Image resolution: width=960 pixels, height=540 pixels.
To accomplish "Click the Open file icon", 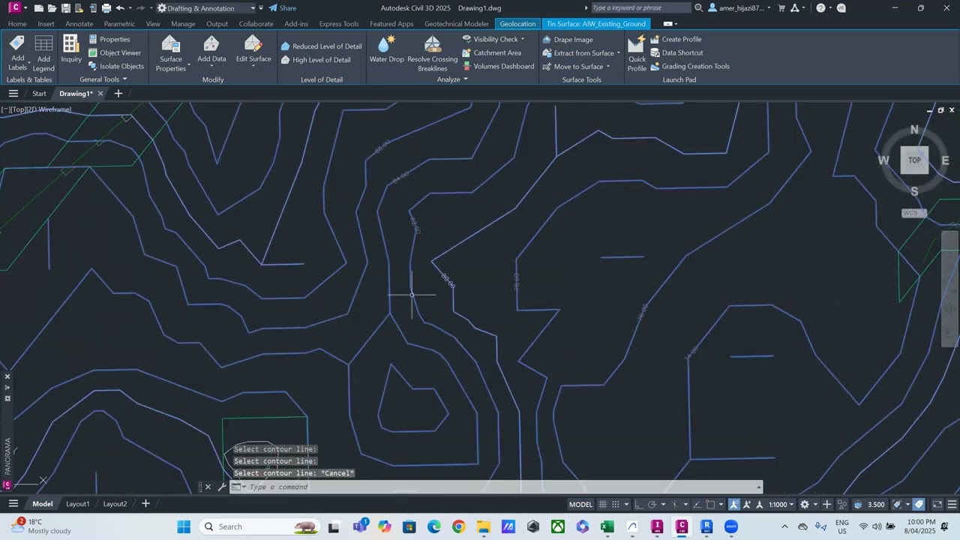I will click(x=52, y=8).
